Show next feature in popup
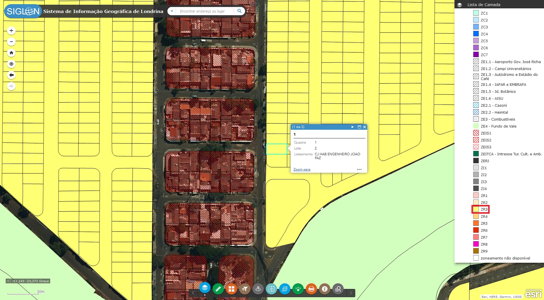The width and height of the screenshot is (544, 300). [x=352, y=127]
